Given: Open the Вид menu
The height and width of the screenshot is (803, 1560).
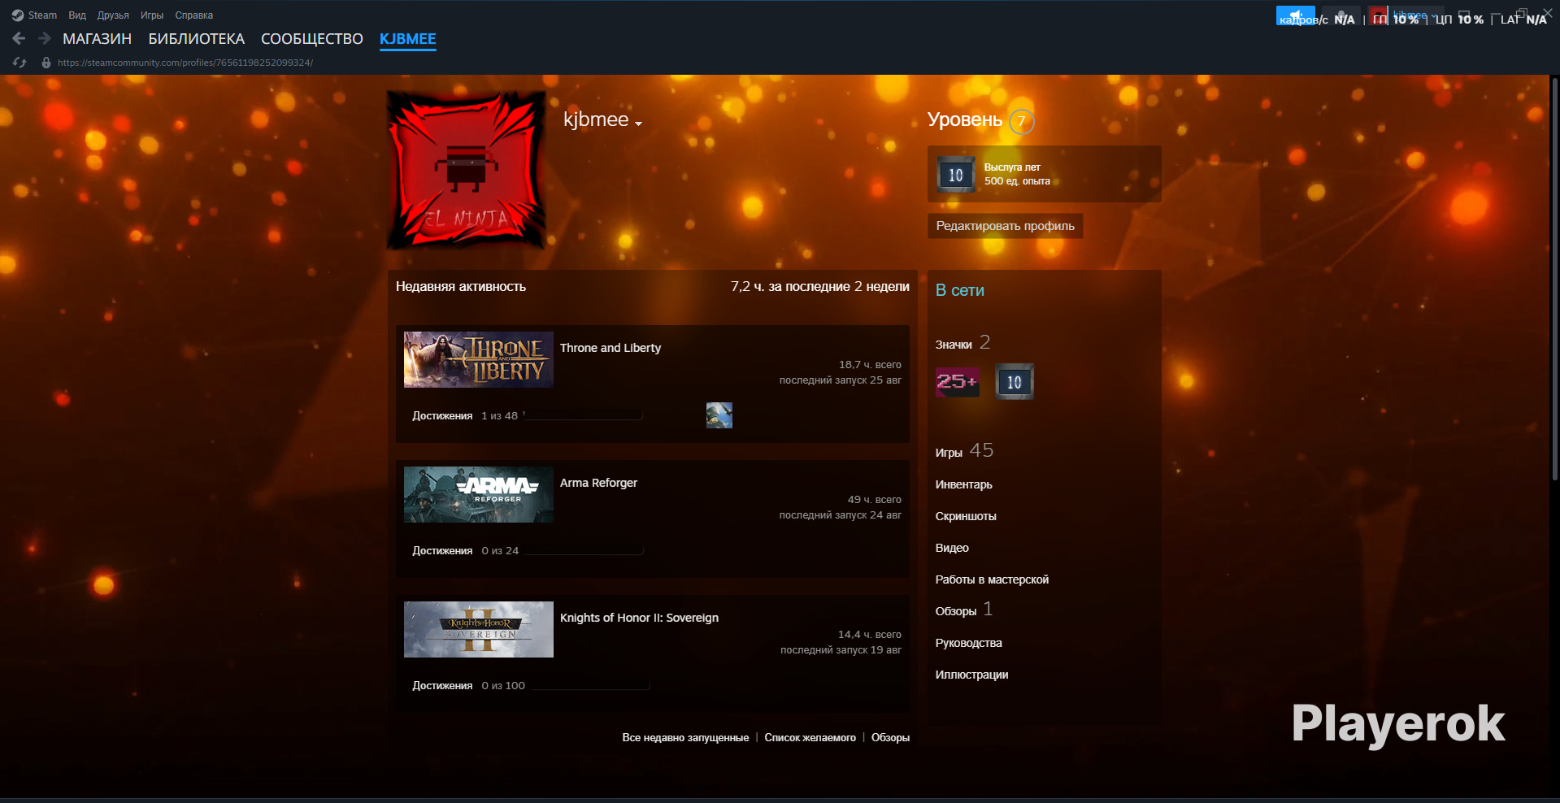Looking at the screenshot, I should [77, 15].
